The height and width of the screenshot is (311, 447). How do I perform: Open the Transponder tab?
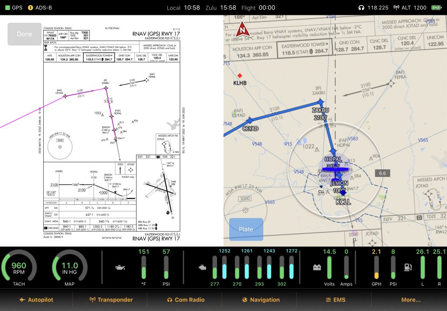[111, 300]
